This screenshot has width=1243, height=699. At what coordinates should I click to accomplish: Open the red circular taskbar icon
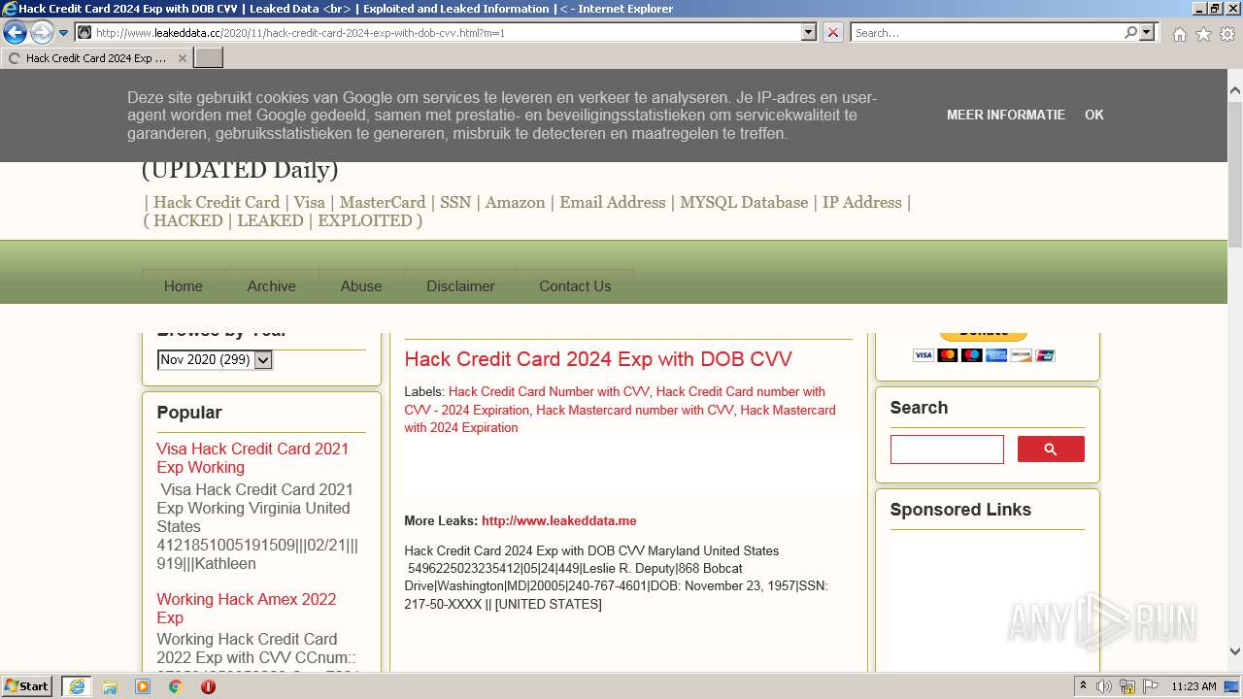point(208,686)
